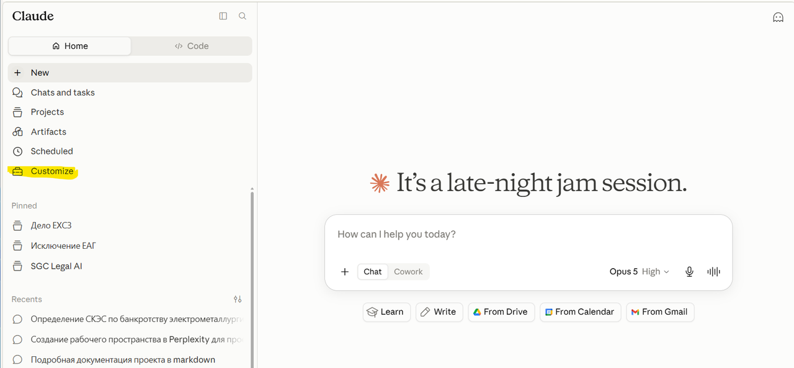Select Cowork mode toggle
Image resolution: width=794 pixels, height=368 pixels.
click(408, 272)
